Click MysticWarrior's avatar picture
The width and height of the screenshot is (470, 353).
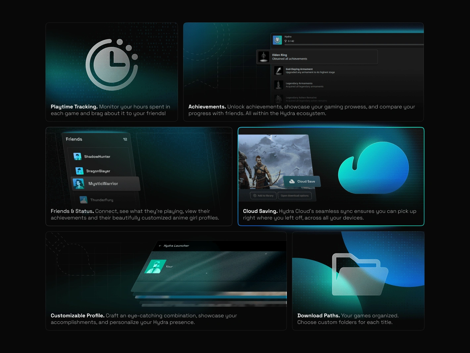78,184
